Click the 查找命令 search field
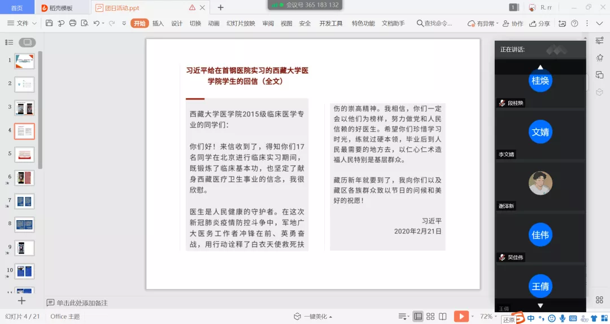This screenshot has height=324, width=610. tap(434, 23)
